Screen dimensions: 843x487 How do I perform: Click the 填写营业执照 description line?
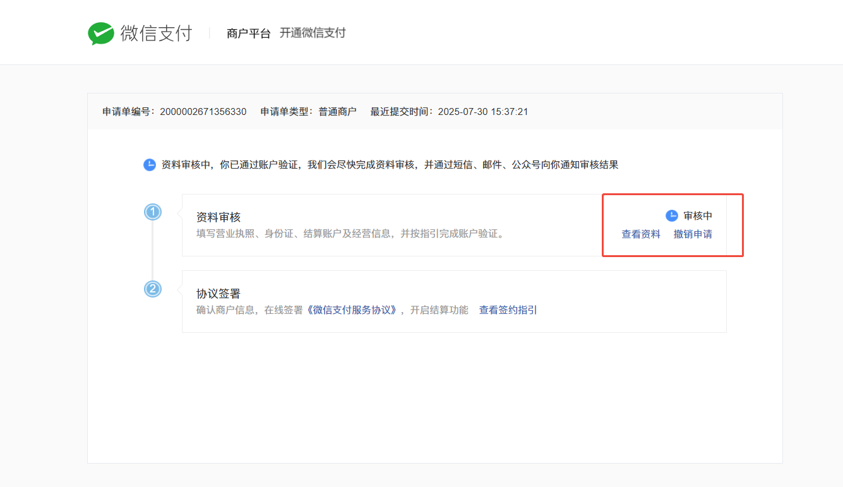(x=350, y=234)
